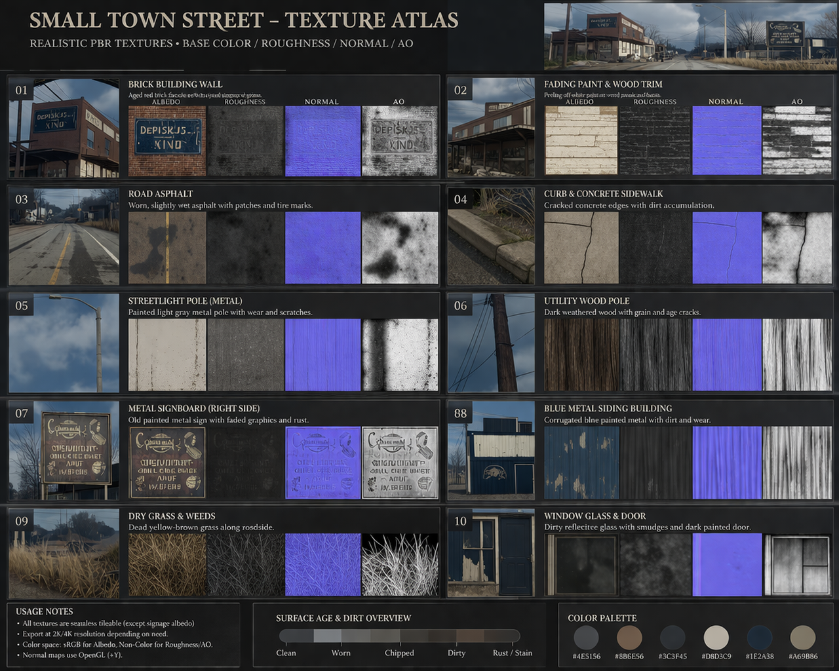Select the Utility Wood Pole roughness texture
This screenshot has height=671, width=839.
tap(655, 355)
